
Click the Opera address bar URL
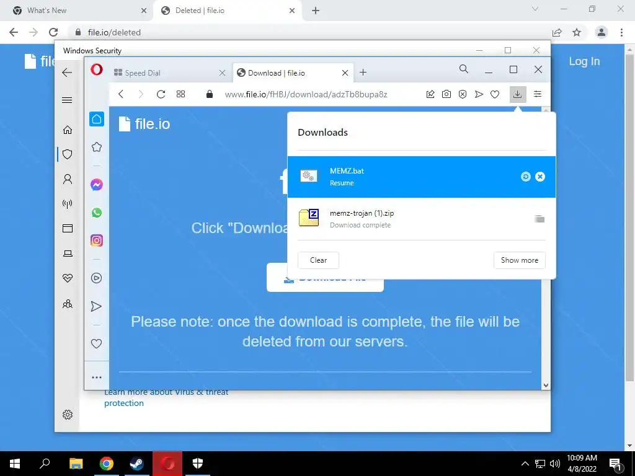tap(306, 94)
